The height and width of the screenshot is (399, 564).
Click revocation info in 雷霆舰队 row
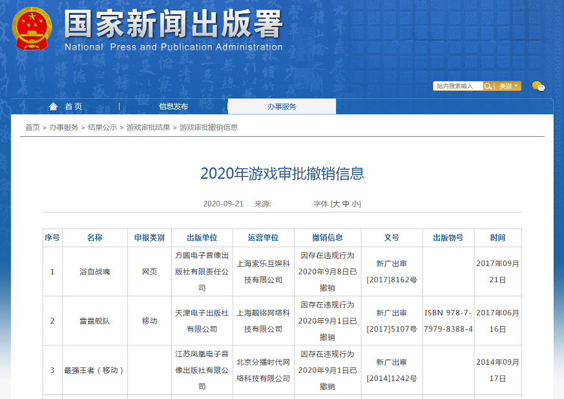coord(328,321)
